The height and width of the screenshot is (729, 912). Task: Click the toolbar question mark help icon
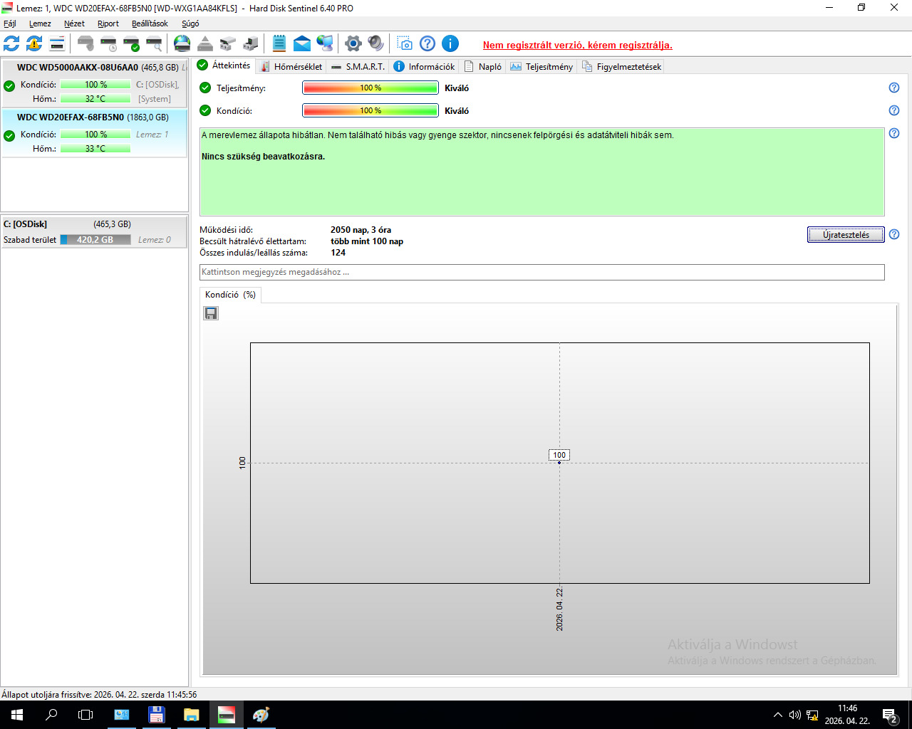click(427, 44)
